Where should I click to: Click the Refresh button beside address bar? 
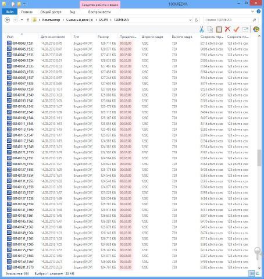[x=196, y=20]
